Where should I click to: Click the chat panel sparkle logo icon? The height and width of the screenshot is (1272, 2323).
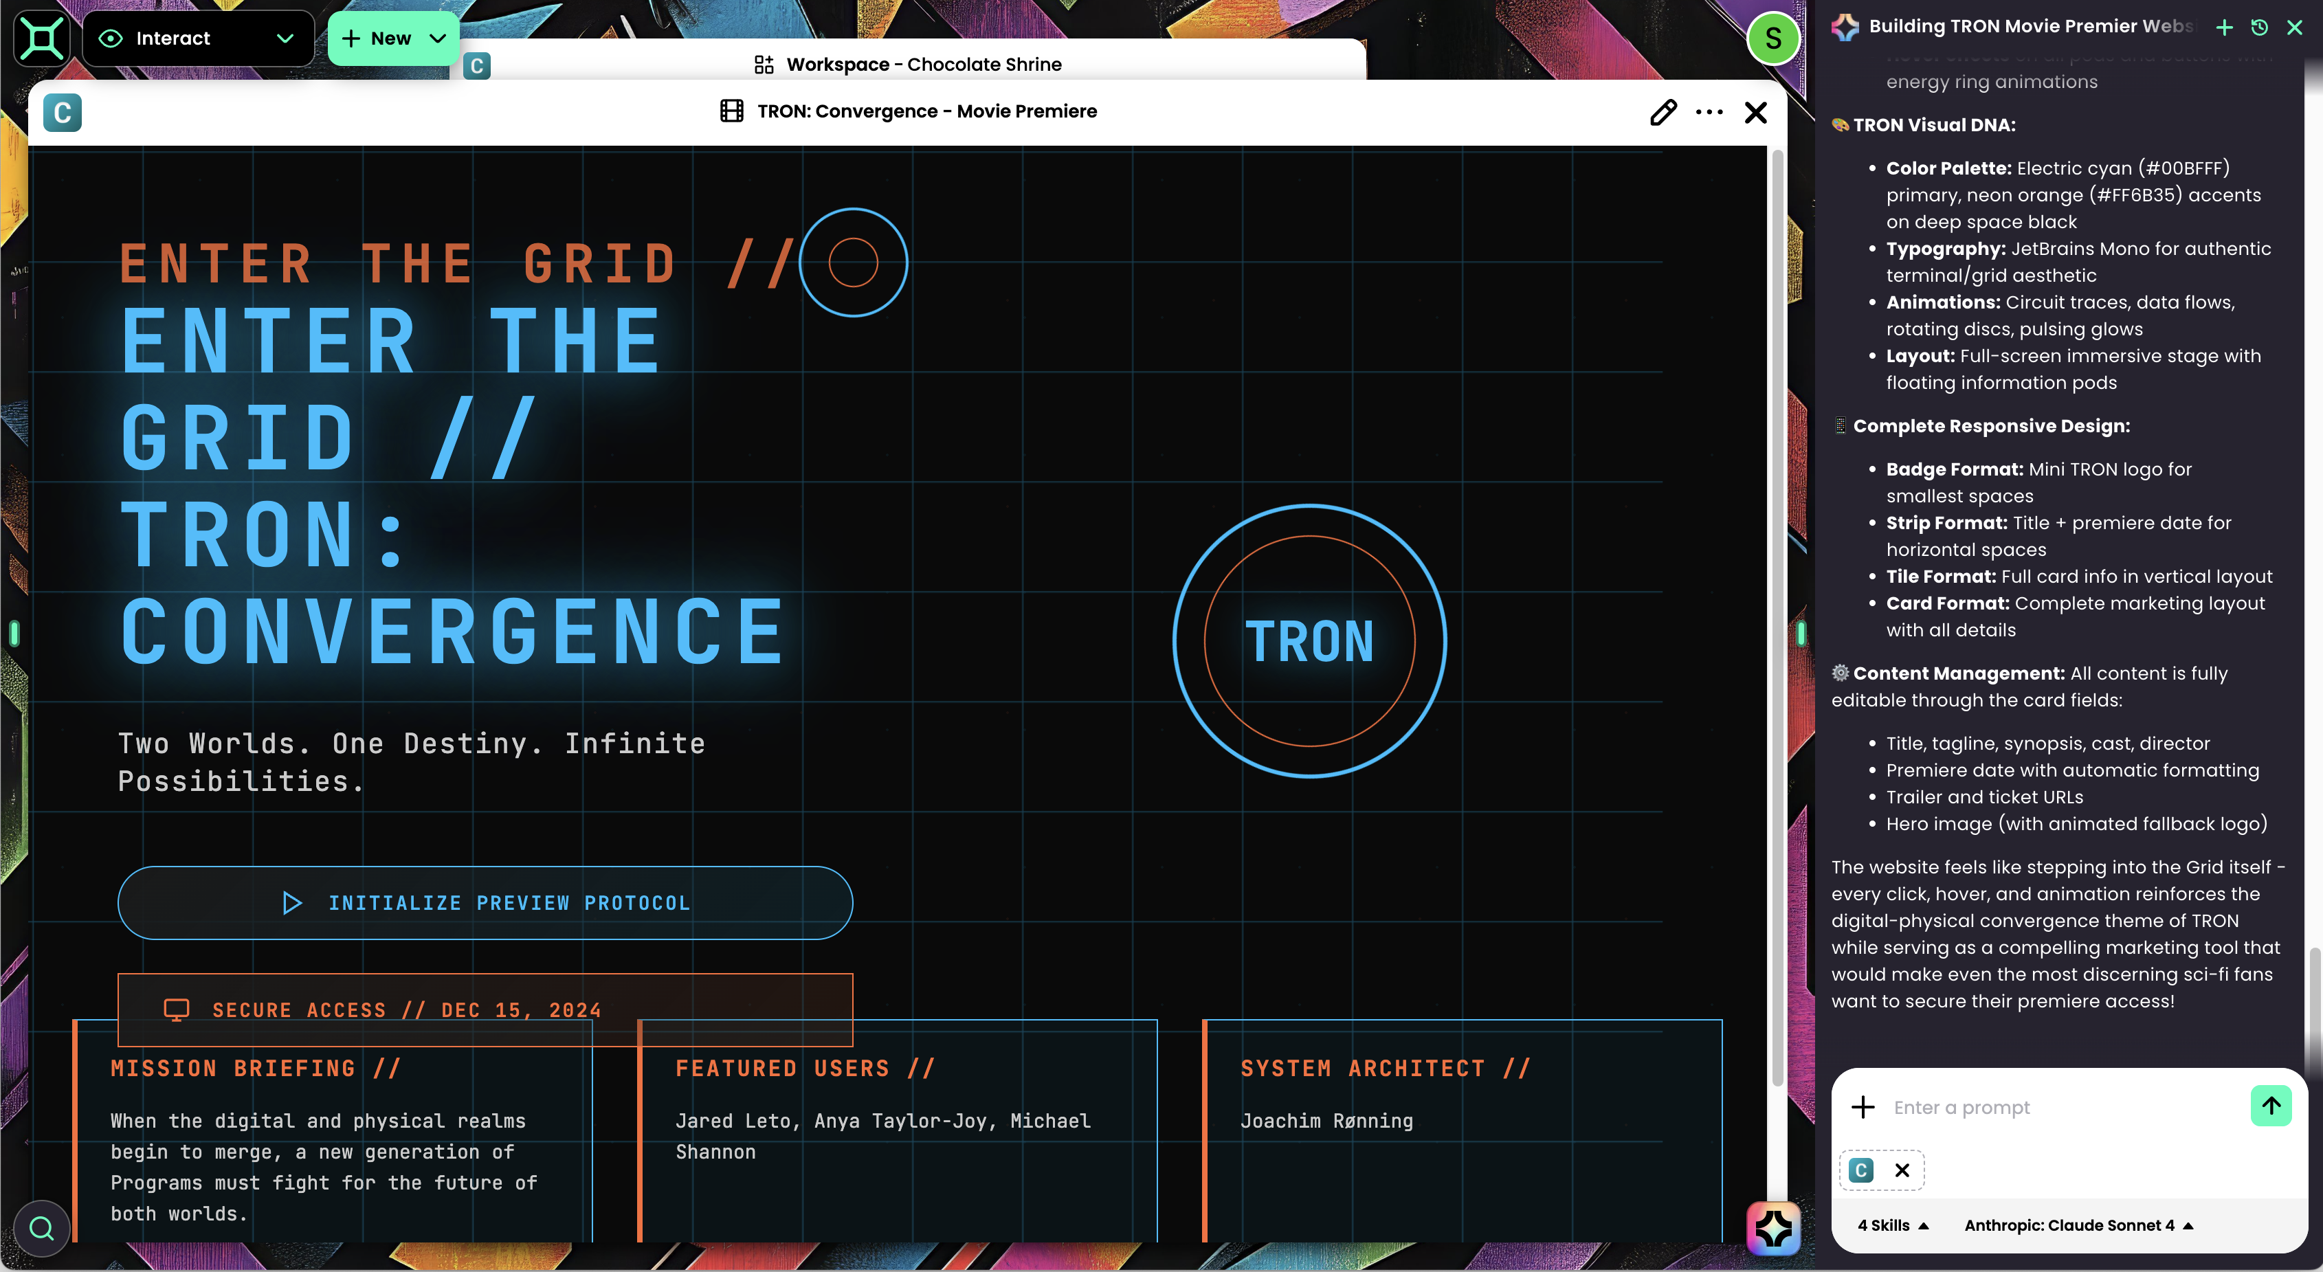click(x=1845, y=27)
